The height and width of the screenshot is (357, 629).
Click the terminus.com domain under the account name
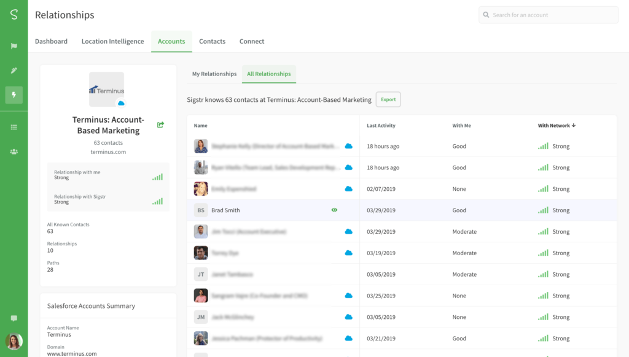[108, 152]
